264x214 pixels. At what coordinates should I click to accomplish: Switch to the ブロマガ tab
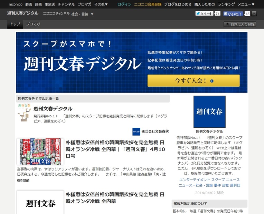point(33,24)
